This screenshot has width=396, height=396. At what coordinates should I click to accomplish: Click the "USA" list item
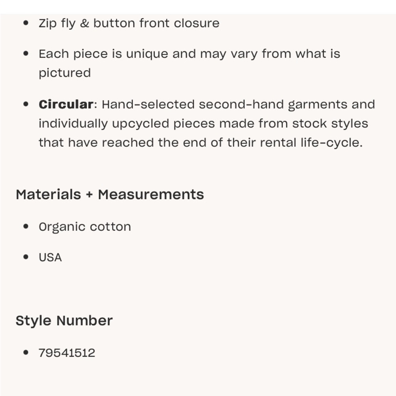click(50, 257)
